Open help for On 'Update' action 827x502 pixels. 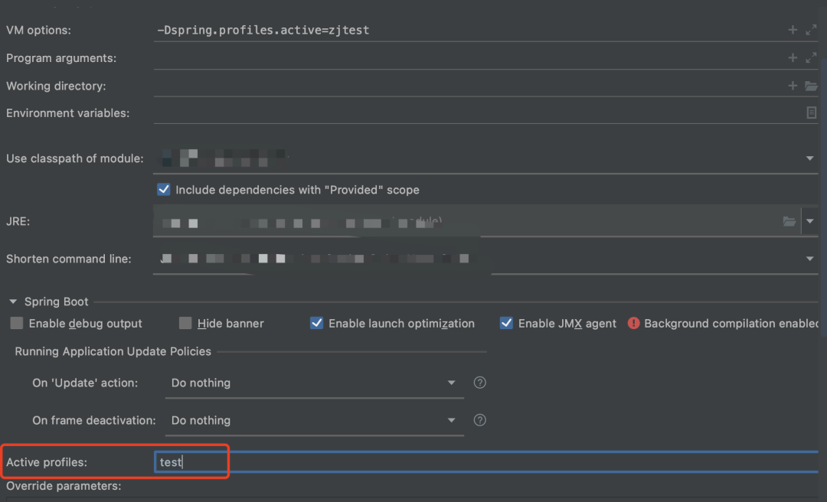click(479, 383)
